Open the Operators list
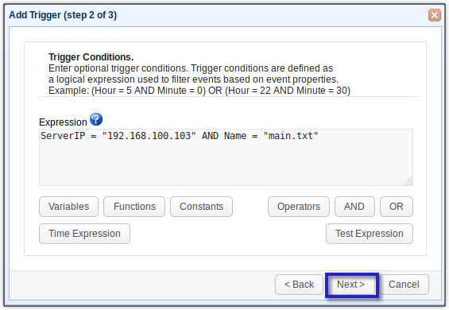 coord(299,207)
